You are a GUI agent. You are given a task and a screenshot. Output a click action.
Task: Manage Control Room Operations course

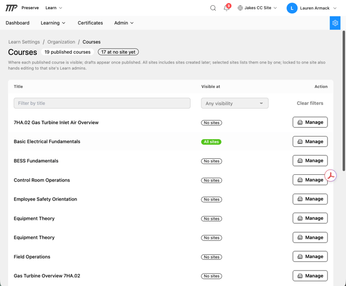pos(310,180)
